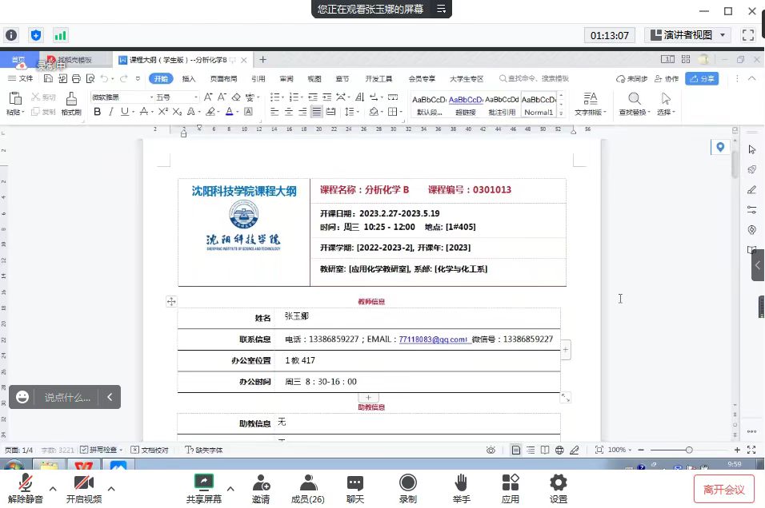Unmute the microphone (解除静音)

[26, 488]
